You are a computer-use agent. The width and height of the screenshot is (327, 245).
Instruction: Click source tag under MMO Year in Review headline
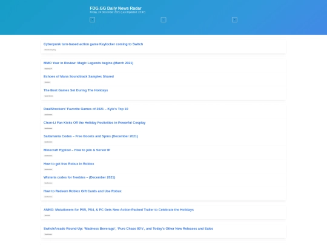pos(48,68)
